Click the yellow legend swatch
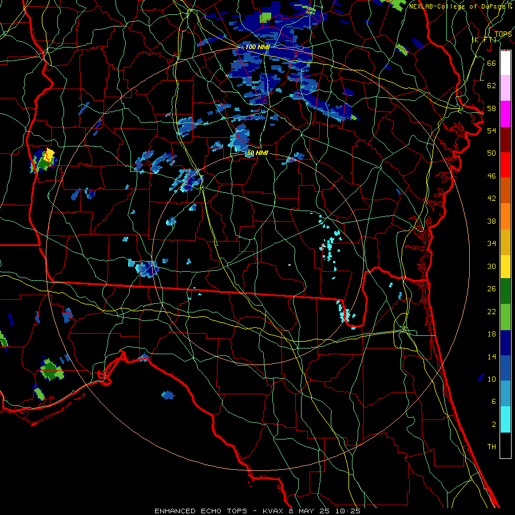Viewport: 515px width, 515px height. click(x=505, y=266)
